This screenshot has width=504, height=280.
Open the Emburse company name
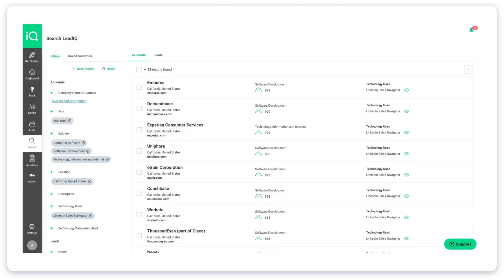(x=156, y=83)
